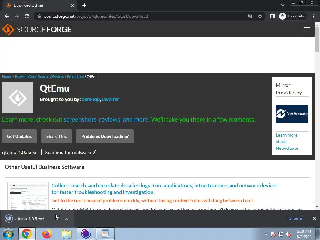This screenshot has width=320, height=240.
Task: Click the SourceForge logo
Action: coord(37,29)
